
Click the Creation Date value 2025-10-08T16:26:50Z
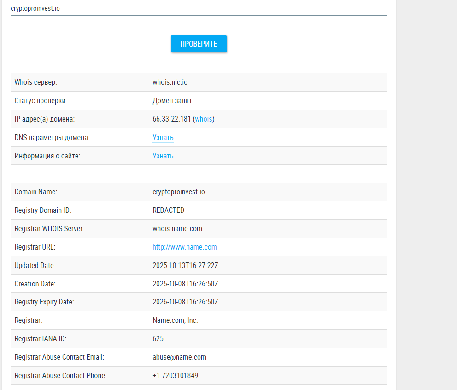tap(185, 284)
